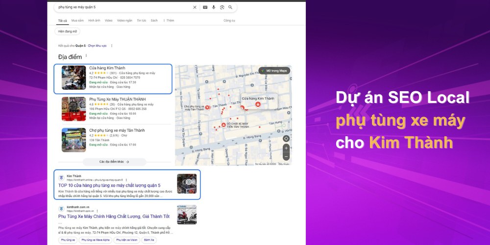Image resolution: width=490 pixels, height=245 pixels.
Task: Click the Điều khoản map link
Action: 284,164
